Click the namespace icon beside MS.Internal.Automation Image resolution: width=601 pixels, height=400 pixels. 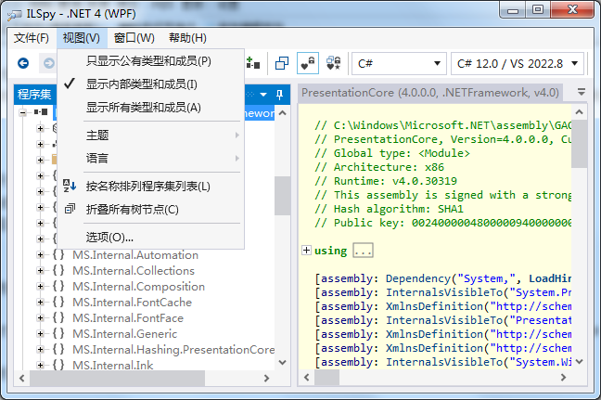click(x=58, y=255)
